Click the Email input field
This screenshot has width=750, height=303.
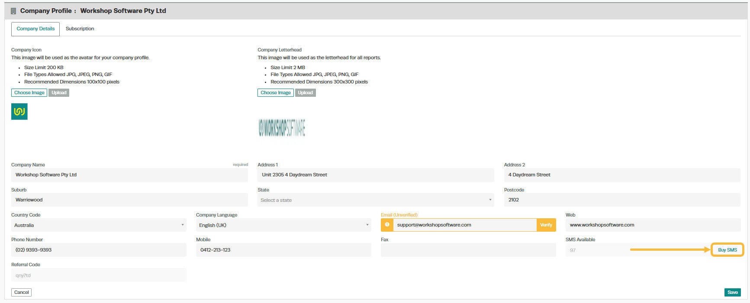coord(465,225)
